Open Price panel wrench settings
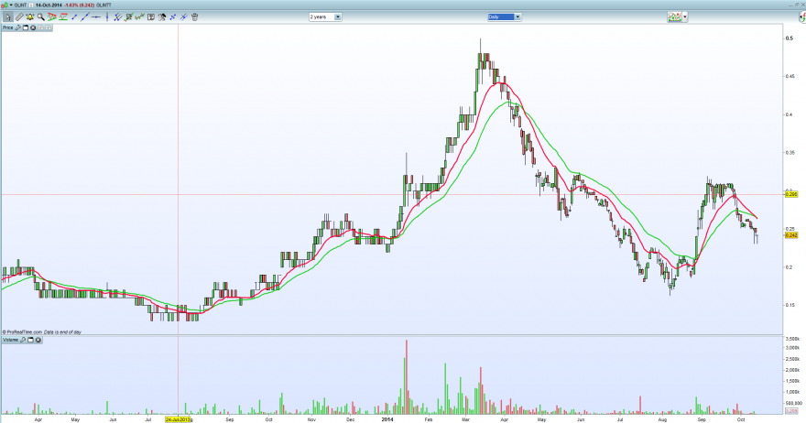806x423 pixels. 17,27
